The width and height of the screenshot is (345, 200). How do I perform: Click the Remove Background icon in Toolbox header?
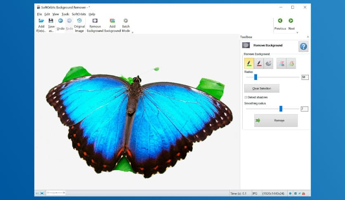click(246, 45)
